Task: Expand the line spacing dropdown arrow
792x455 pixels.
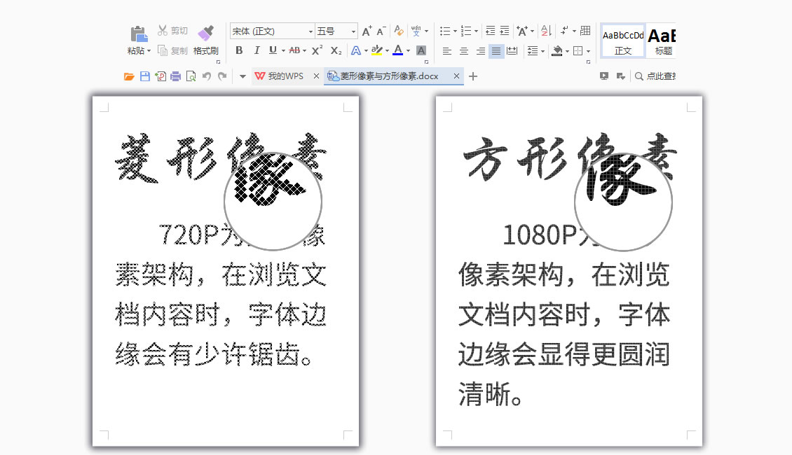Action: pyautogui.click(x=543, y=51)
